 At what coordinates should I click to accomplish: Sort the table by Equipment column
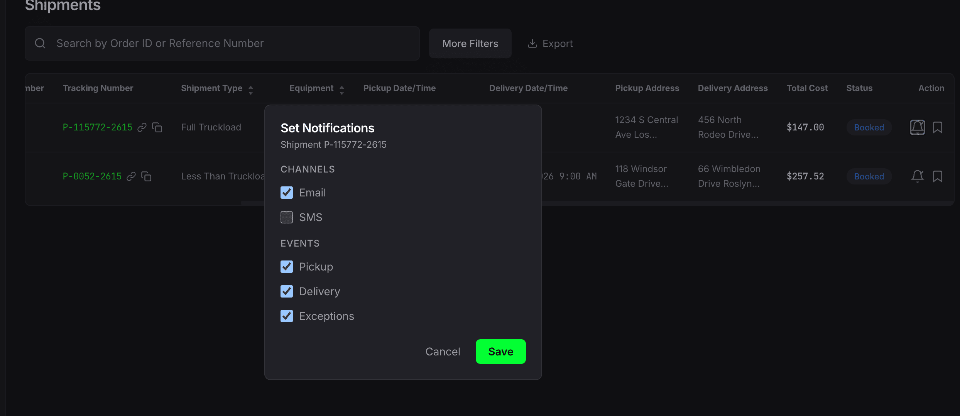(342, 88)
